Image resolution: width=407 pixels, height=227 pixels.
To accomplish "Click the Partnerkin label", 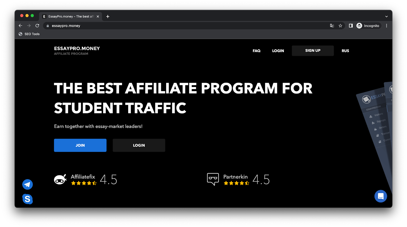I will click(236, 177).
